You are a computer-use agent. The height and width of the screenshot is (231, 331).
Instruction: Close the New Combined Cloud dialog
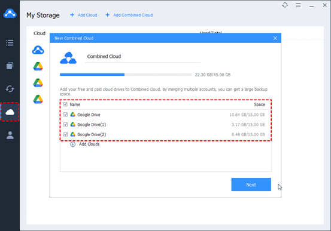[275, 38]
